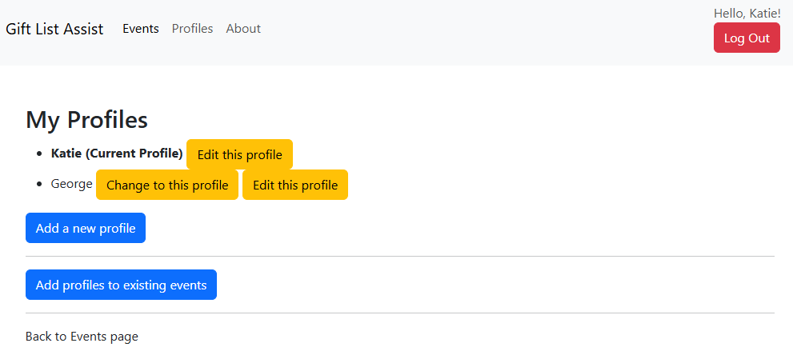Add profiles to existing events
Screen dimensions: 793x351
pyautogui.click(x=121, y=285)
